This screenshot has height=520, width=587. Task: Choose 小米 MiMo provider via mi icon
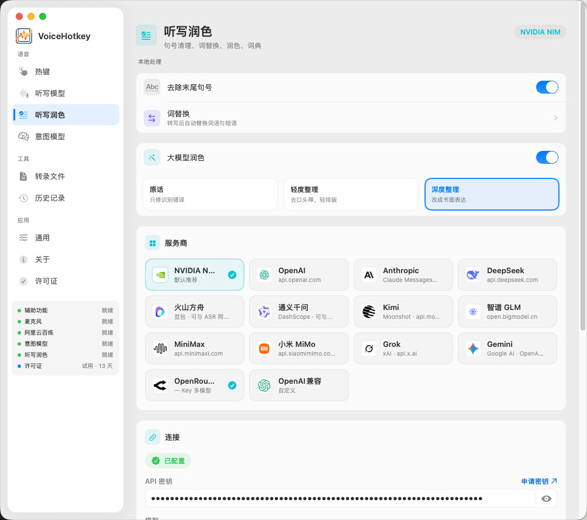tap(264, 349)
